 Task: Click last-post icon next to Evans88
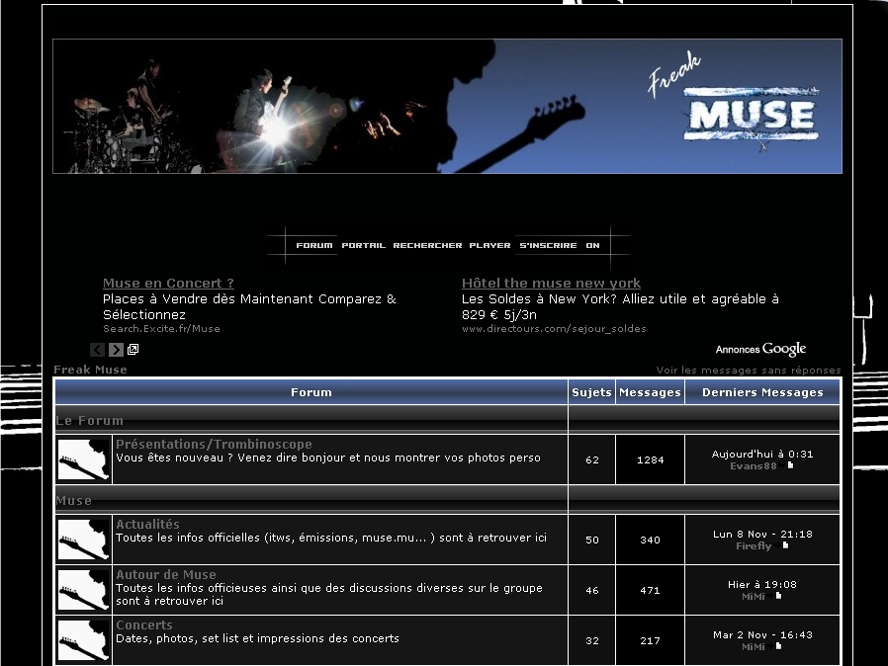tap(787, 465)
